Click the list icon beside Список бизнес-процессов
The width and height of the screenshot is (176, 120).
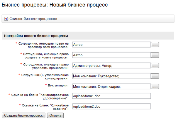click(6, 19)
